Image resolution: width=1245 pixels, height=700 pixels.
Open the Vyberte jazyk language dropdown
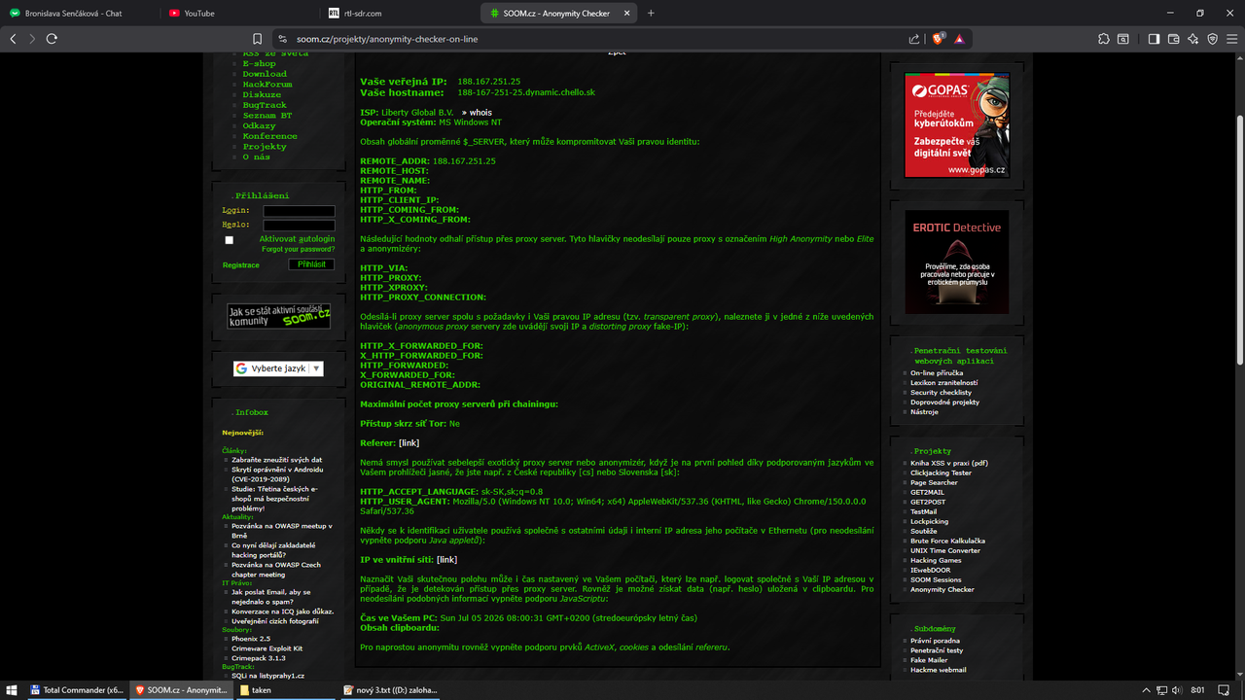click(x=278, y=368)
